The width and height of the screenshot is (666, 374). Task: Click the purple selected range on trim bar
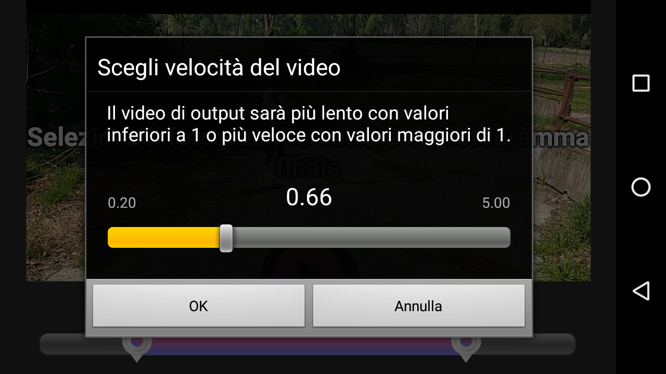(x=302, y=345)
